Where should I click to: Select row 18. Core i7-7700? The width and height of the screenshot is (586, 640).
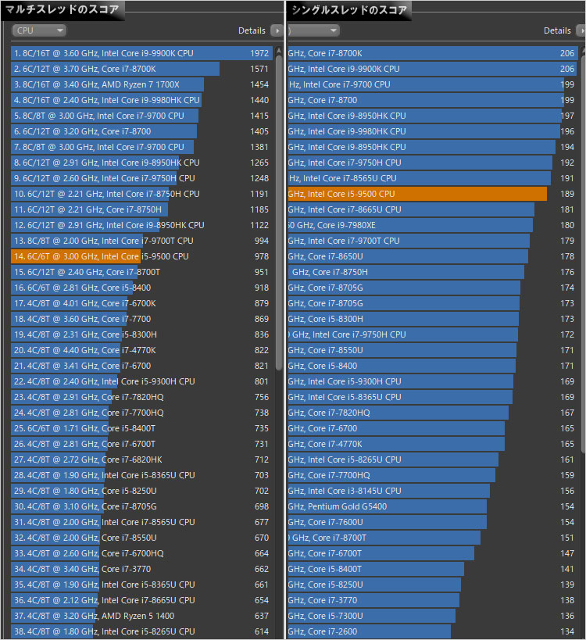(141, 319)
